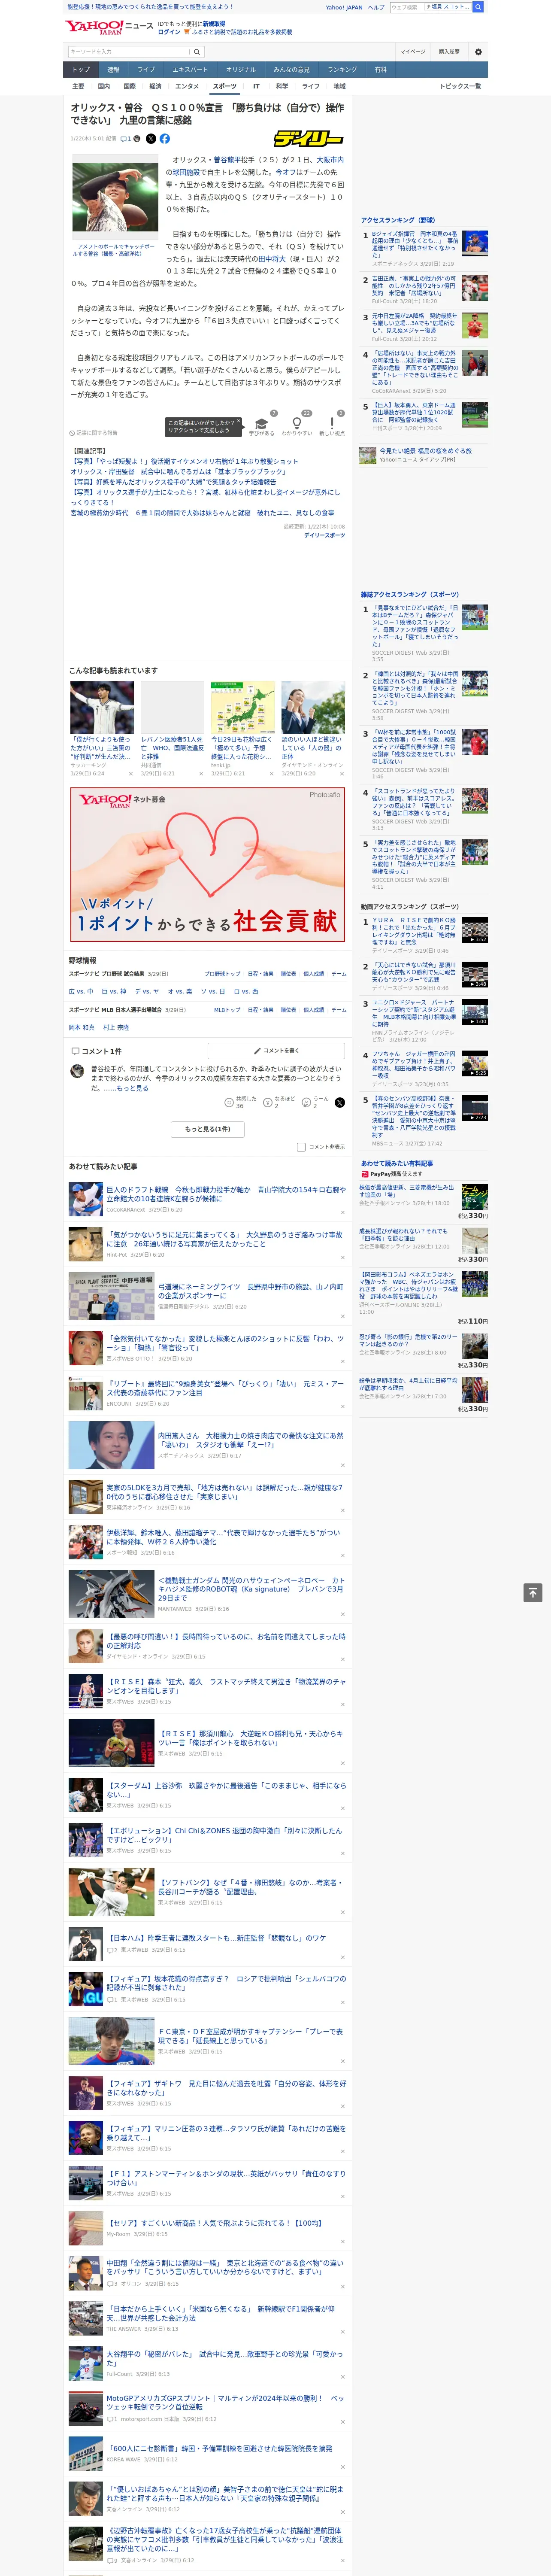
Task: Open the エキスパート navigation tab
Action: (x=190, y=70)
